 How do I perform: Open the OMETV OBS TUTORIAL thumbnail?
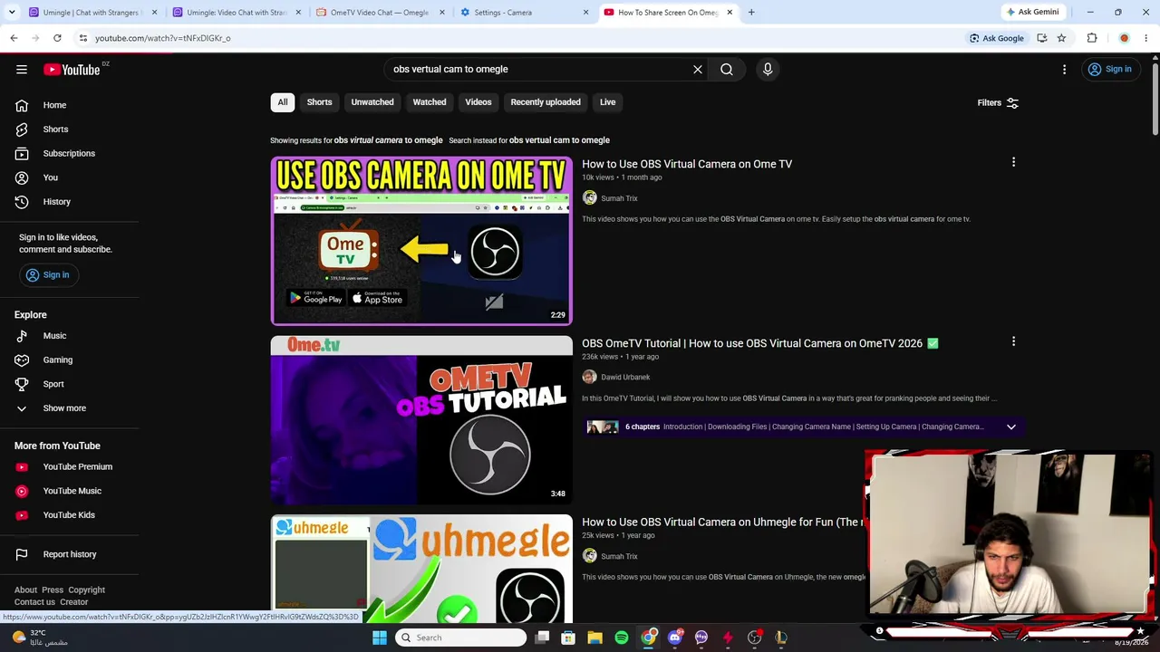coord(421,420)
